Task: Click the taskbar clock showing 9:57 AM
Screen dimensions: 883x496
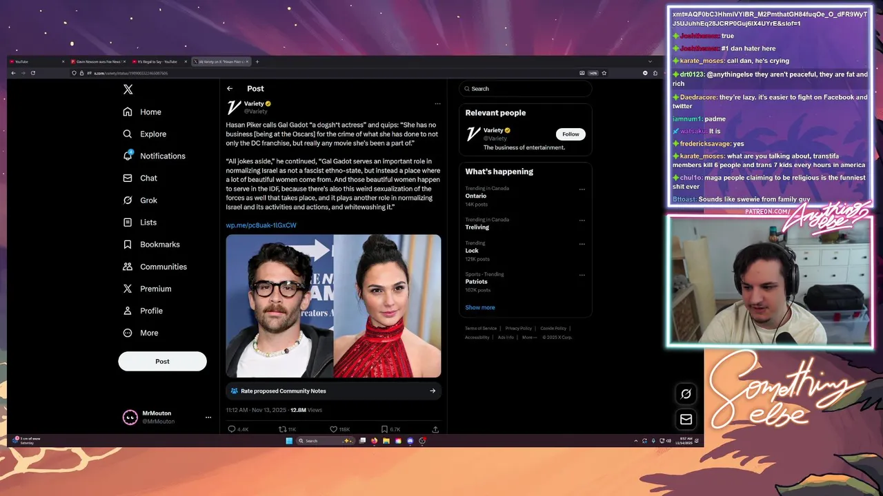Action: click(684, 441)
